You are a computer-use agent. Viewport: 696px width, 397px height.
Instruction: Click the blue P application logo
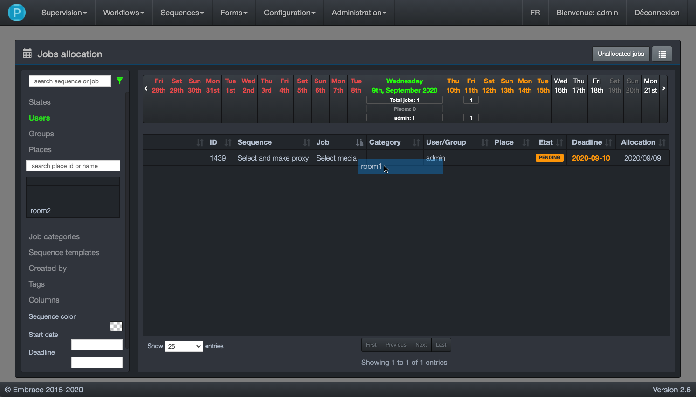17,13
